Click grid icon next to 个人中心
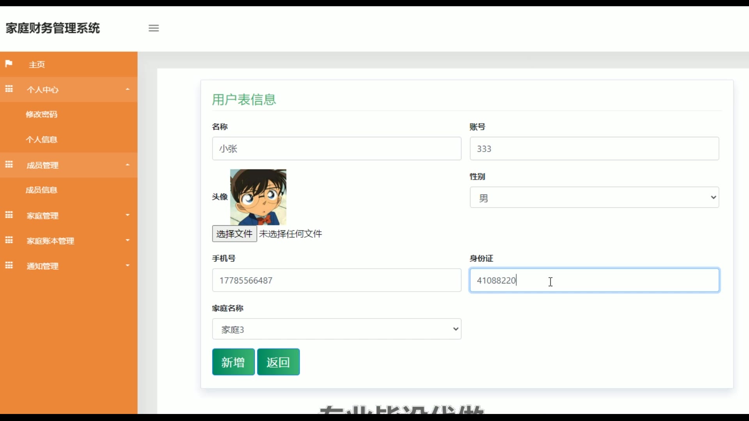749x421 pixels. coord(9,89)
